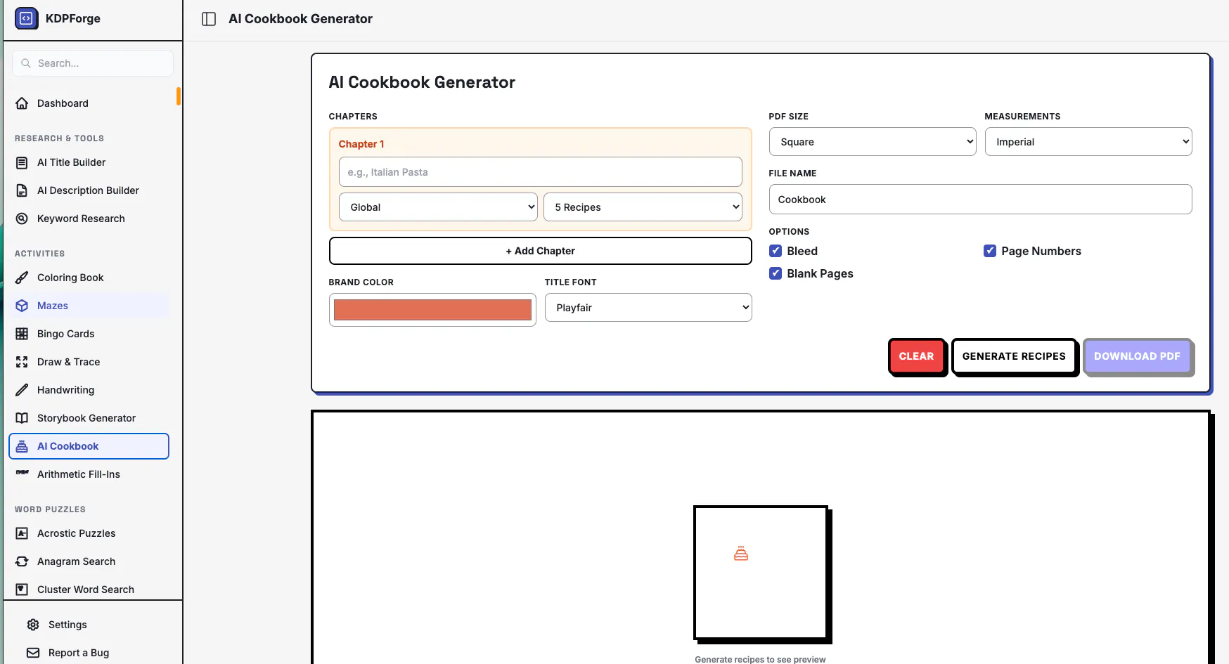This screenshot has width=1229, height=664.
Task: Click the AI Cookbook cake icon
Action: click(22, 446)
